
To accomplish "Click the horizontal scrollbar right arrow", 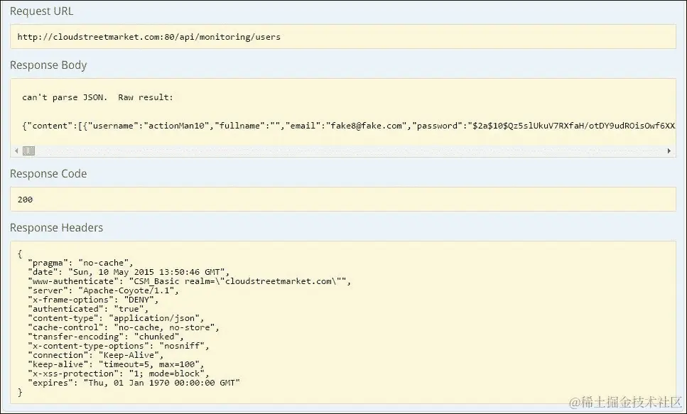I will 669,151.
